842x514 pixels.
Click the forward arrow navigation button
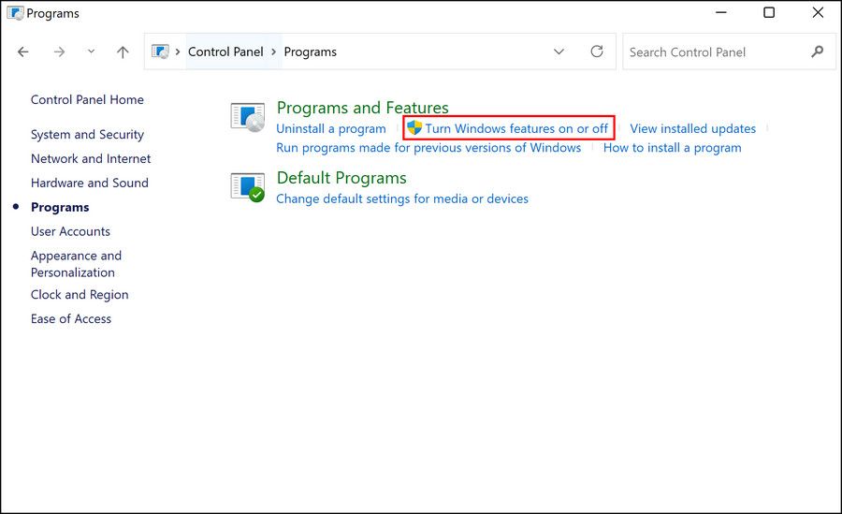(x=59, y=52)
